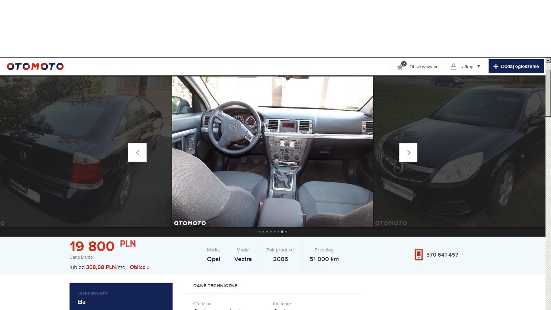Show the previous photo with left arrow
Screen dimensions: 551x310
point(137,153)
